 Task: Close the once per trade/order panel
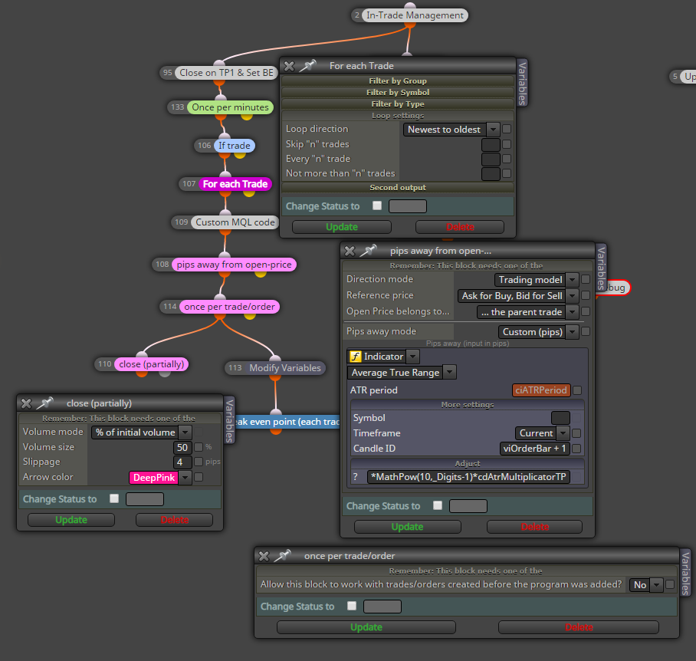264,556
